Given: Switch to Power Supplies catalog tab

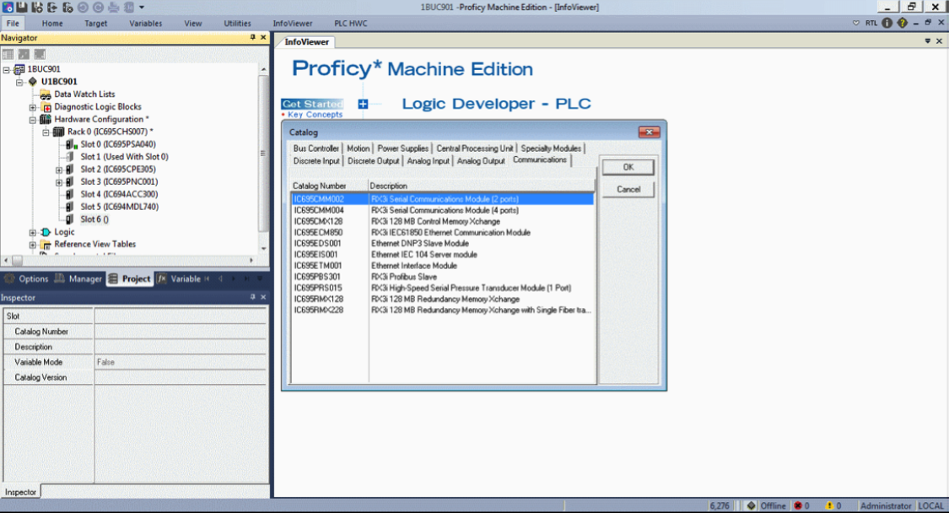Looking at the screenshot, I should tap(403, 148).
